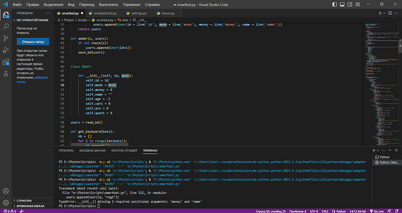This screenshot has height=213, width=402.
Task: Open run dropdown arrow next to play
Action: (x=384, y=13)
